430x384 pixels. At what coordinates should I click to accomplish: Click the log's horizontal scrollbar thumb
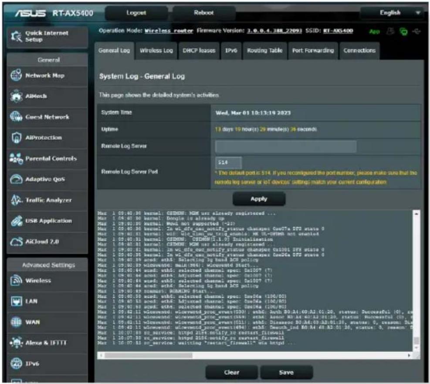click(149, 356)
